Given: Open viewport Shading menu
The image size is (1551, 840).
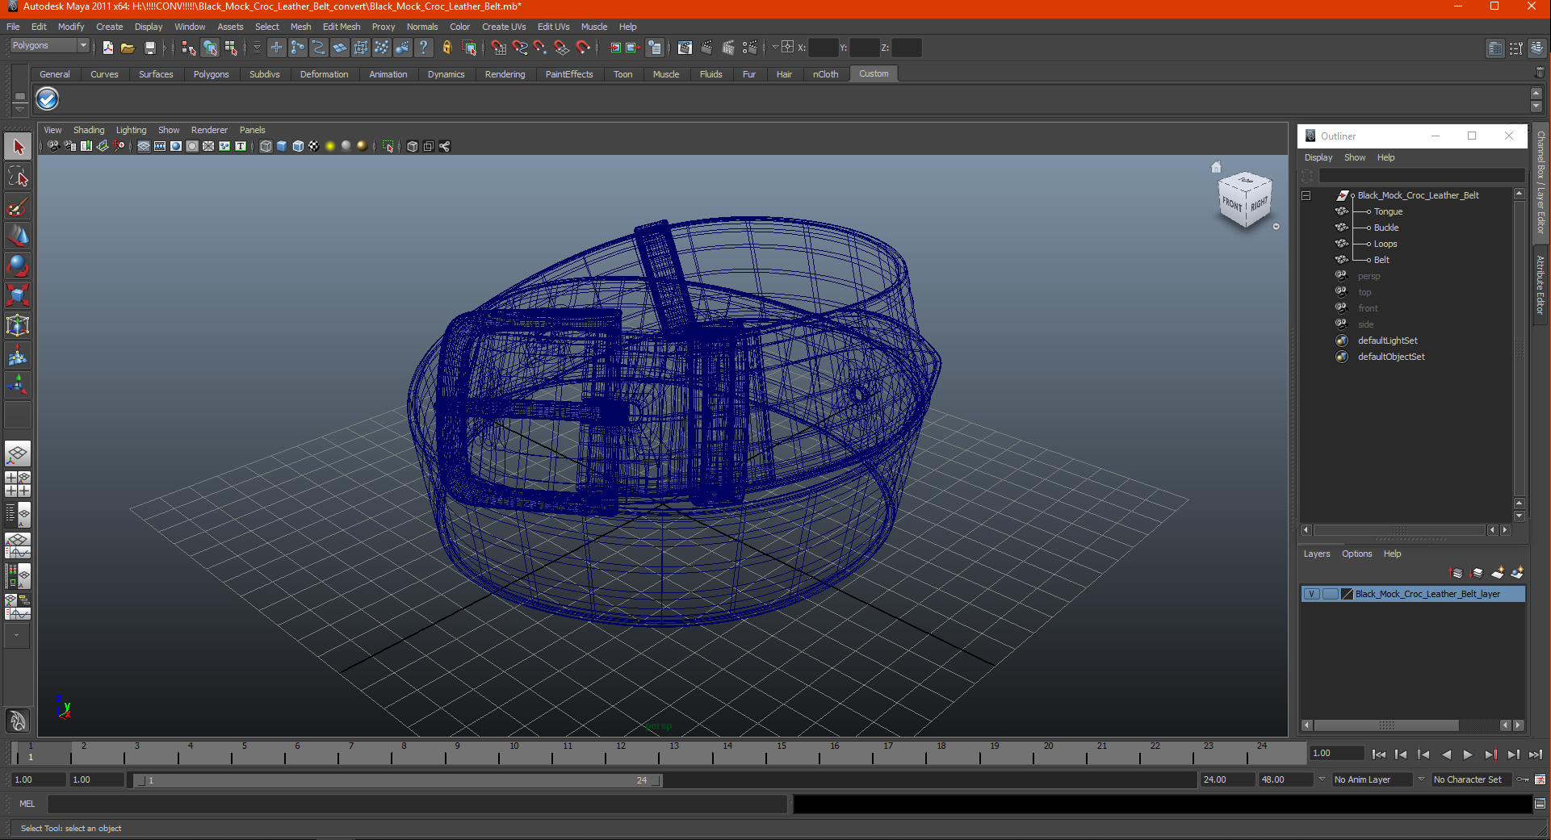Looking at the screenshot, I should pos(89,130).
